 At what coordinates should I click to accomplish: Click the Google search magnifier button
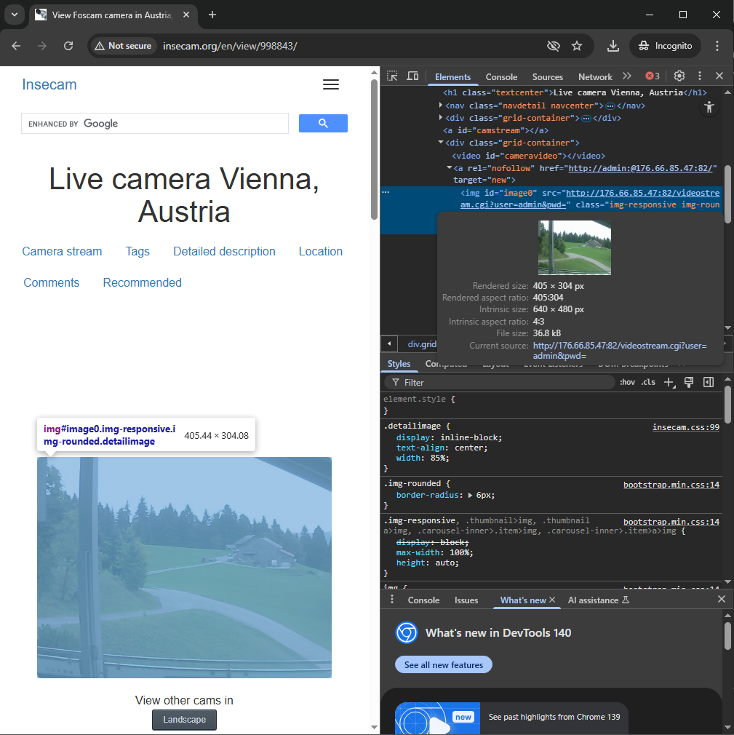(x=322, y=123)
